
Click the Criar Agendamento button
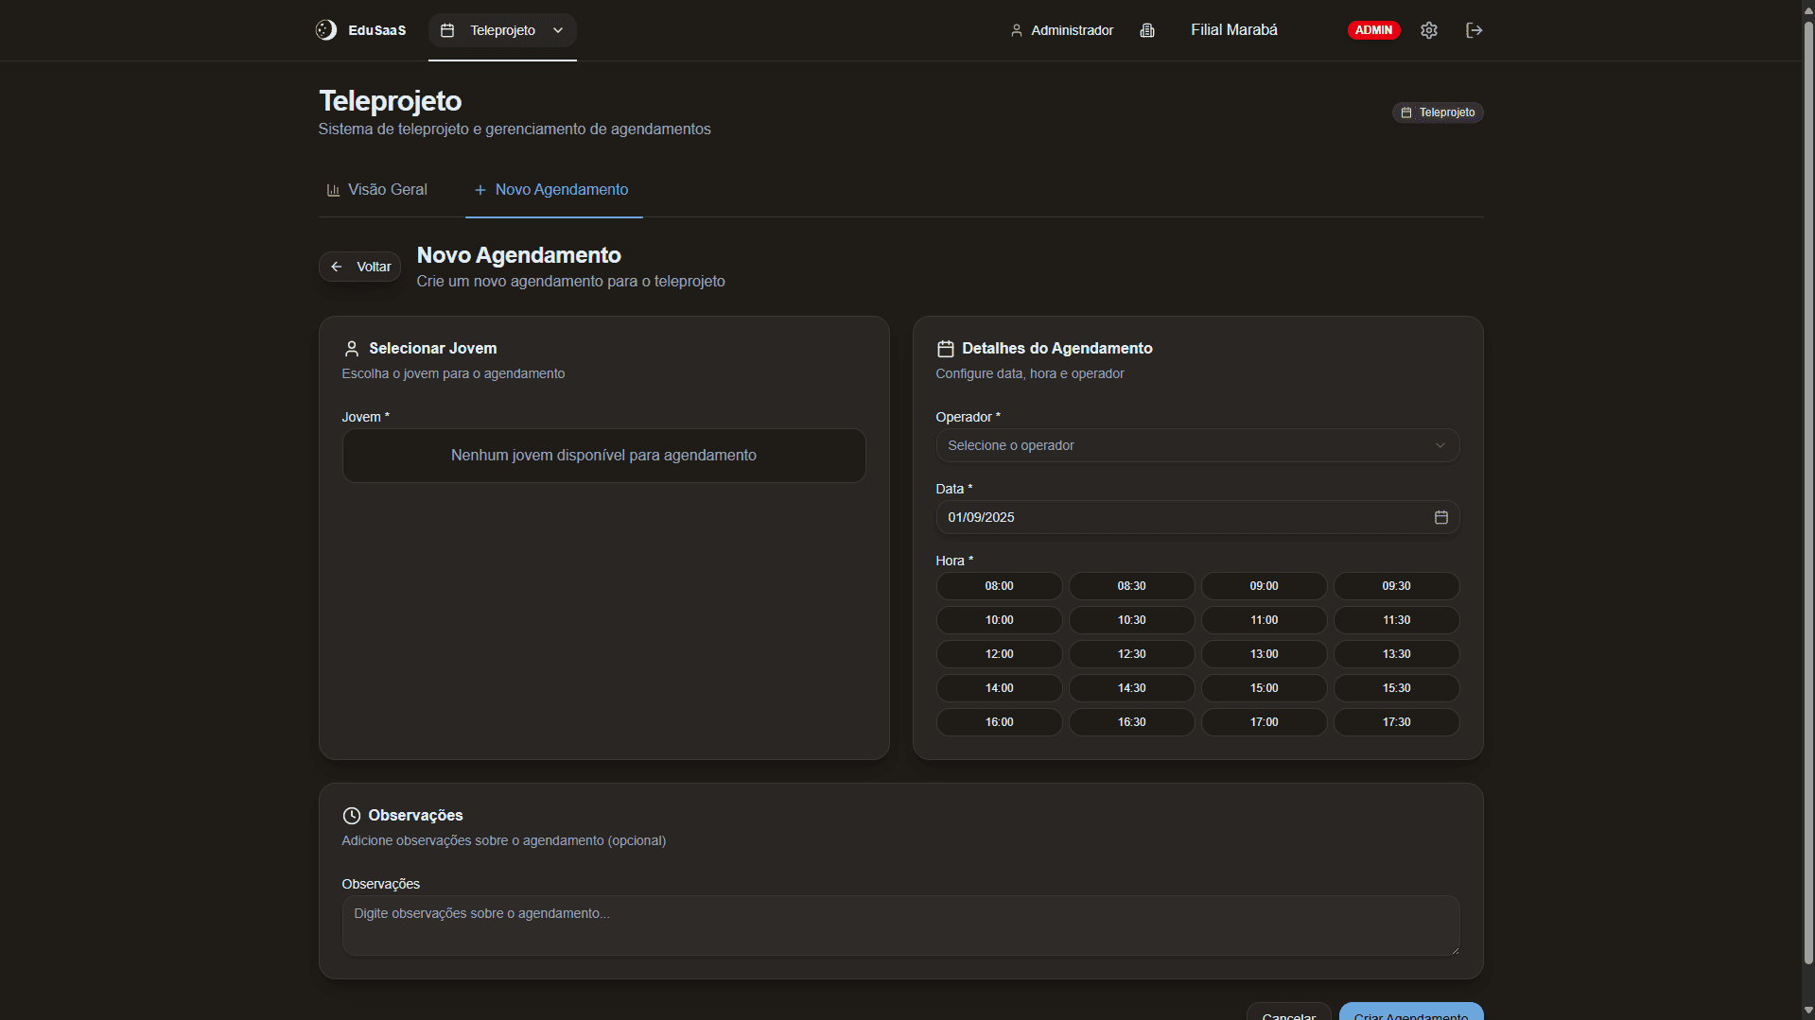point(1410,1011)
